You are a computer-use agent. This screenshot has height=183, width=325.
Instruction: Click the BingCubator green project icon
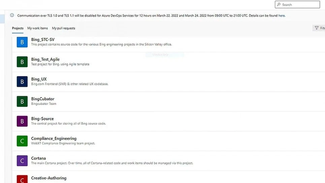pos(22,101)
